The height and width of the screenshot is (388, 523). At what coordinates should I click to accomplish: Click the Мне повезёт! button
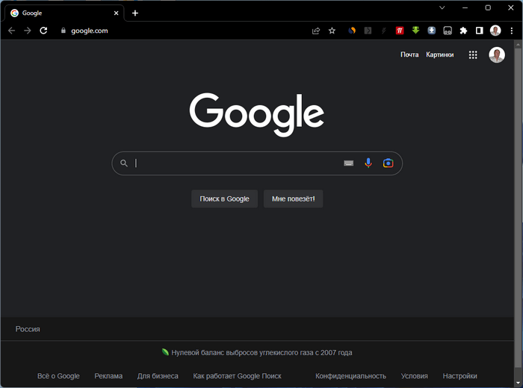(293, 198)
